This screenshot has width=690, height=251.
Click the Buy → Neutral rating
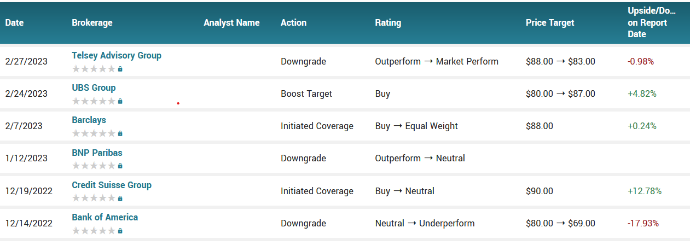click(404, 191)
